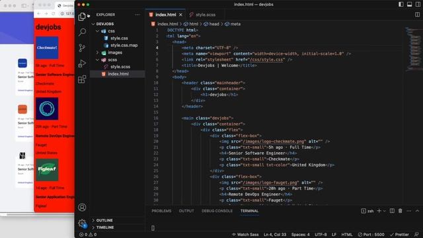Open the Manage gear icon
Viewport: 423px width, 238px height.
82,223
